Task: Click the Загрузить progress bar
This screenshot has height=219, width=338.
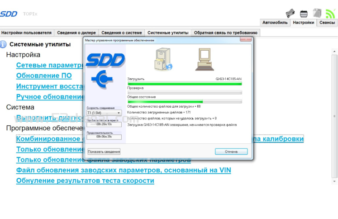Action: point(185,84)
